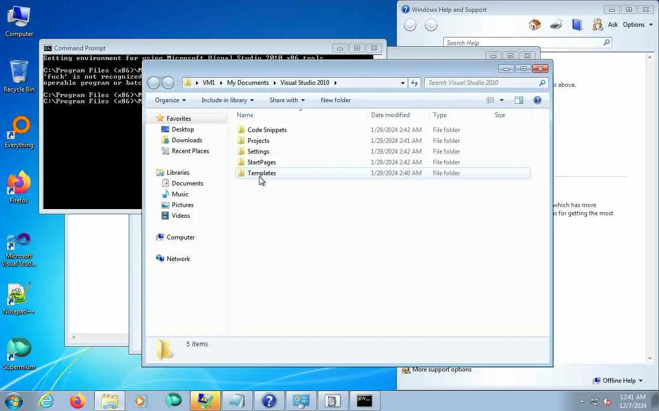Select the Computer desktop icon
Viewport: 659px width, 411px height.
pos(19,22)
